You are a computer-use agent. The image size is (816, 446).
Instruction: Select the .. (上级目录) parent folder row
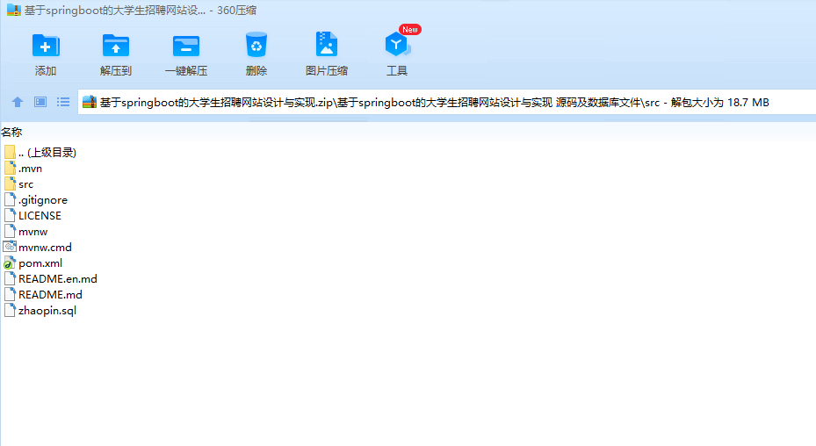(x=40, y=153)
